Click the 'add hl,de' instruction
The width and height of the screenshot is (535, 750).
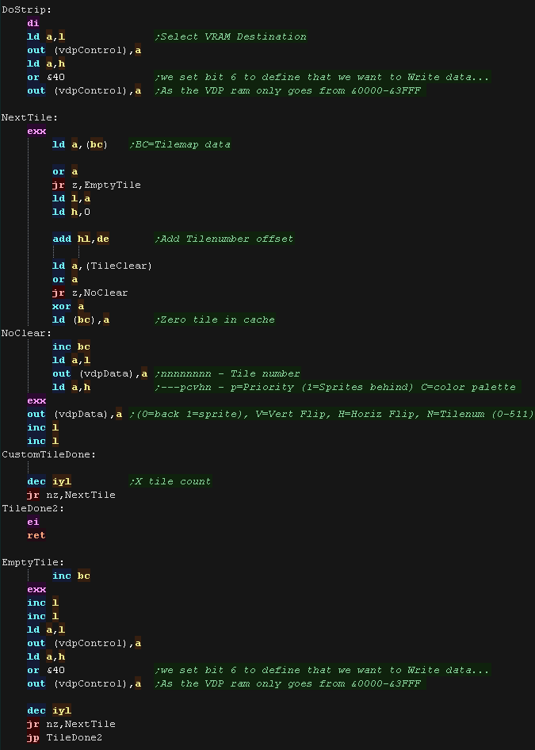tap(81, 239)
